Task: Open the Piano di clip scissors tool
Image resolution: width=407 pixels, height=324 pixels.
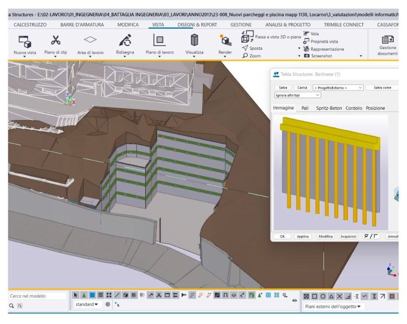Action: coord(55,41)
